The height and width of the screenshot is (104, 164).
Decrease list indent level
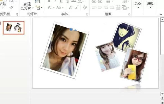point(94,1)
